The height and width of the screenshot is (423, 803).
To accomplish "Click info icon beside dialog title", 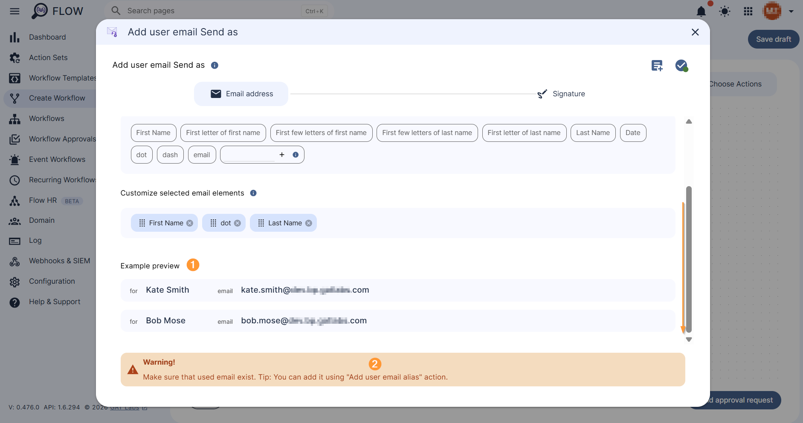I will click(215, 65).
